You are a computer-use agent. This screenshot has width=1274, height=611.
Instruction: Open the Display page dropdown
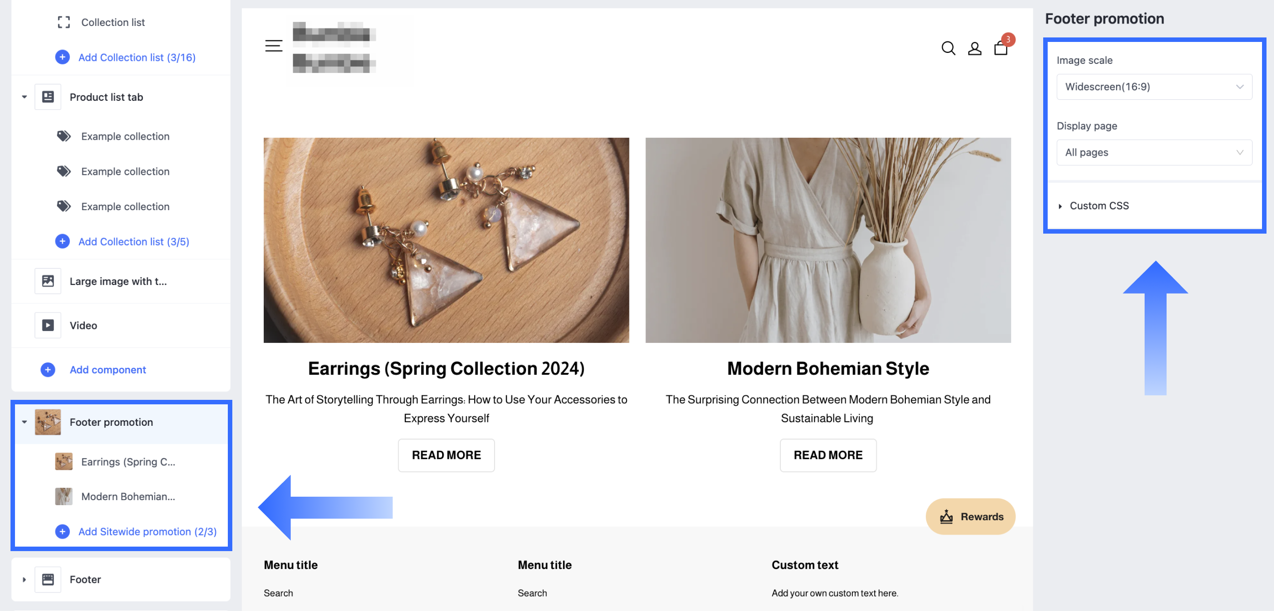tap(1154, 152)
